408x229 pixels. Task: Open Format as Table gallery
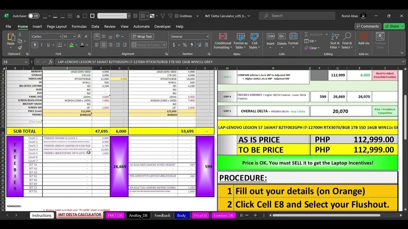241,41
